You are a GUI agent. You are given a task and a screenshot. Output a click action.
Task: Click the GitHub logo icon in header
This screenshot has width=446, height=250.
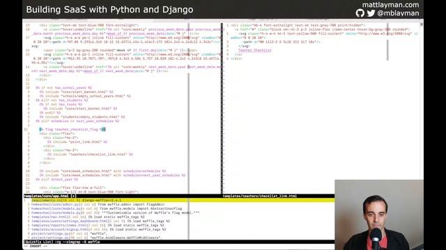[x=360, y=13]
